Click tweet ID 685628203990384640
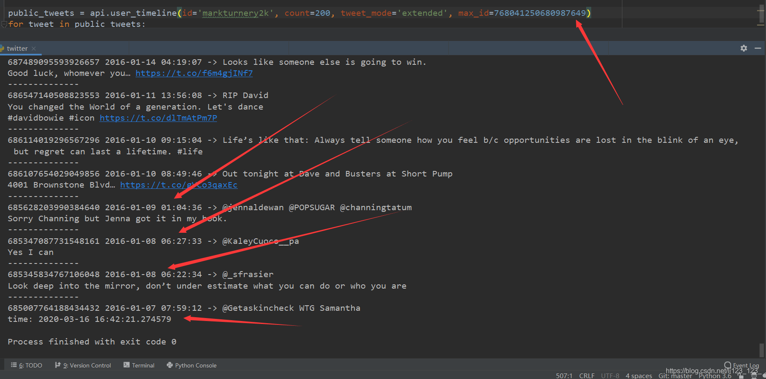This screenshot has width=766, height=379. [x=54, y=208]
